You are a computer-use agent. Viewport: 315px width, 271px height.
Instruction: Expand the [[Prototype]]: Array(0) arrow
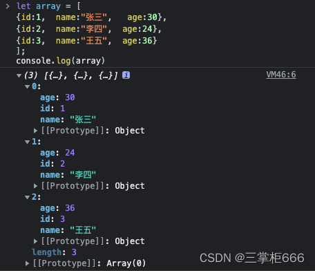(27, 263)
